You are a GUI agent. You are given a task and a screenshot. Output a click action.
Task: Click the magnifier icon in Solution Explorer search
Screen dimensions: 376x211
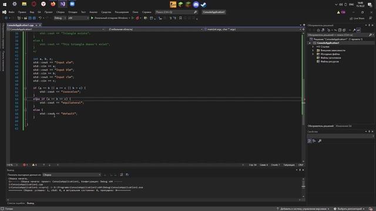tap(370, 35)
